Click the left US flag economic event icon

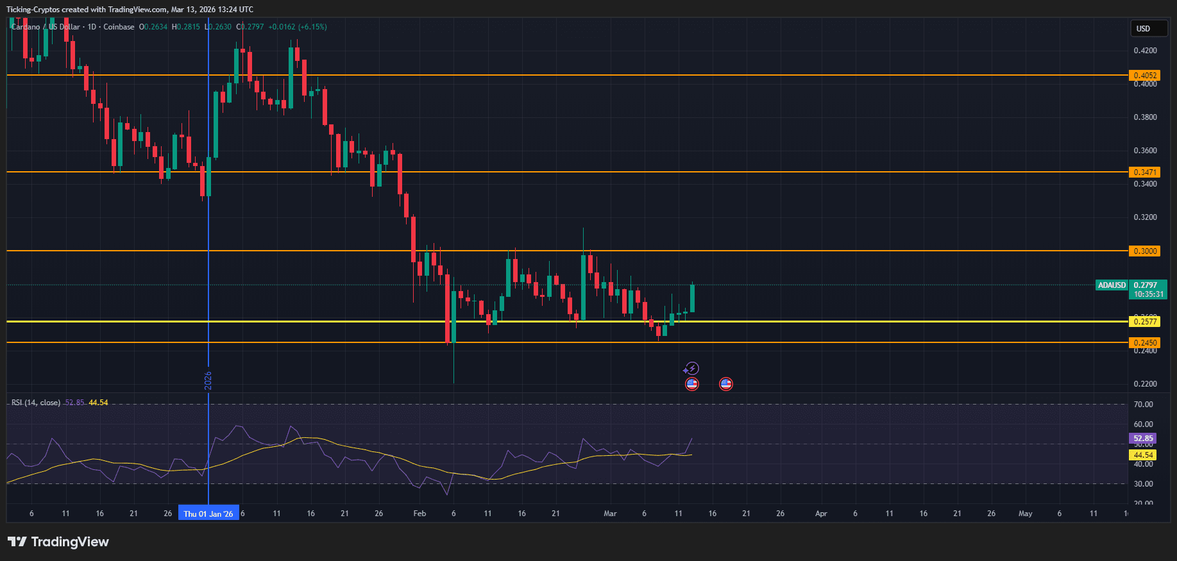pyautogui.click(x=691, y=384)
